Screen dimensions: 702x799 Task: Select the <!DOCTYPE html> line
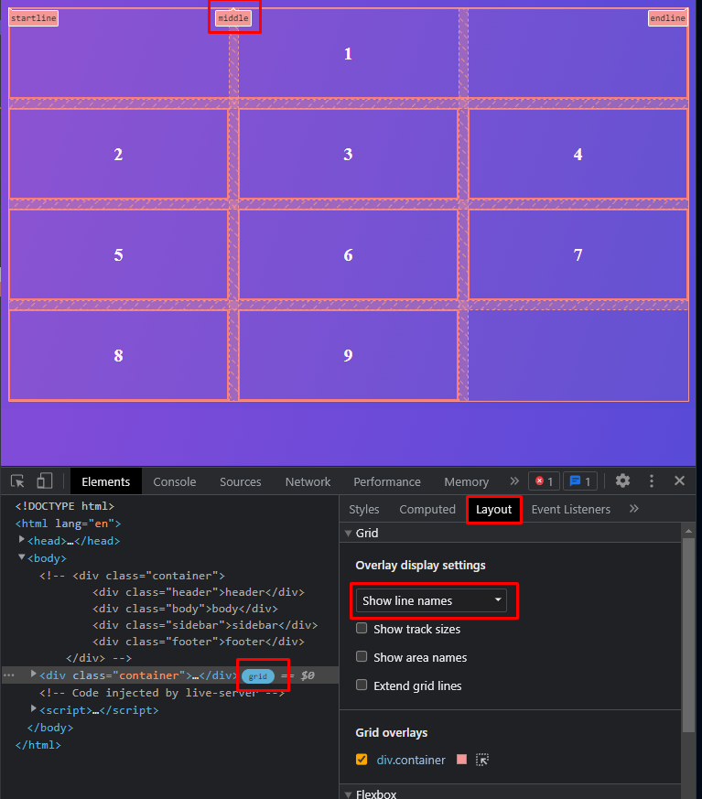[65, 506]
